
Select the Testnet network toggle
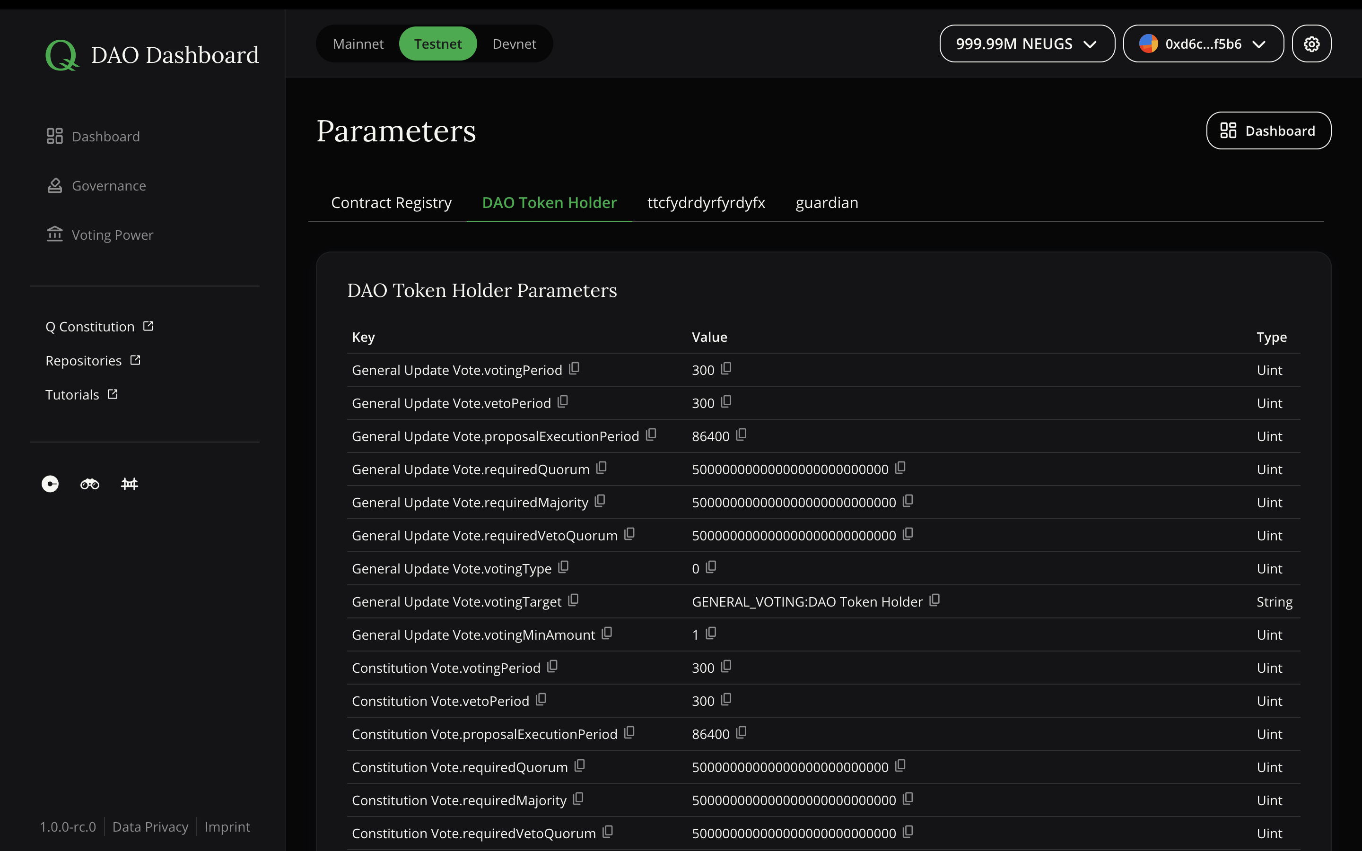[x=437, y=43]
